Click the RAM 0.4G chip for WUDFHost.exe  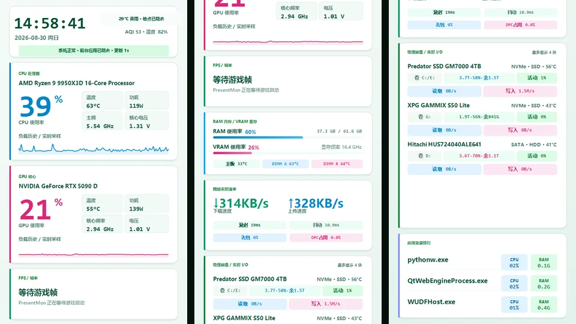(544, 305)
